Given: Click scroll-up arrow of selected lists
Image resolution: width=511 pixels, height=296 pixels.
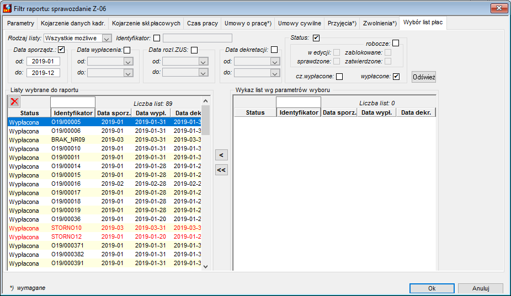Looking at the screenshot, I should [x=205, y=101].
